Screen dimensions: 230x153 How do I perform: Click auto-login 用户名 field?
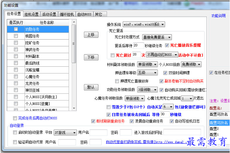coord(98,132)
